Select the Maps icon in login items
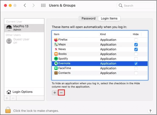This screenshot has width=157, height=115. 56,44
